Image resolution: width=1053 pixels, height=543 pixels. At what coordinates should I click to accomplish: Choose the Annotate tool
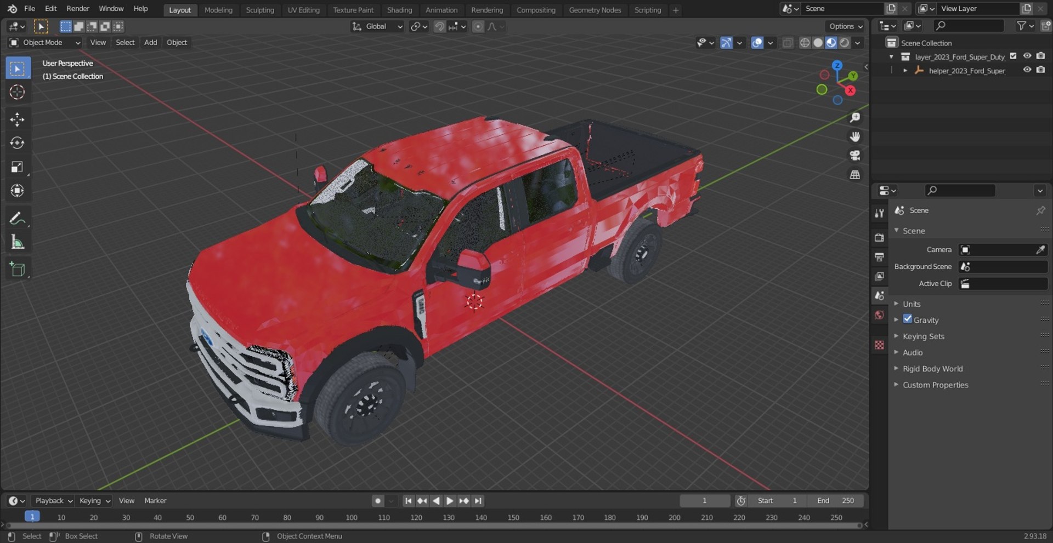pyautogui.click(x=18, y=219)
